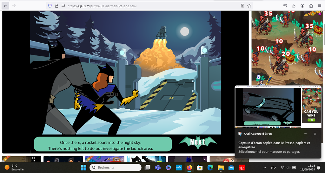
Task: Open the Firefox account menu
Action: [x=302, y=6]
